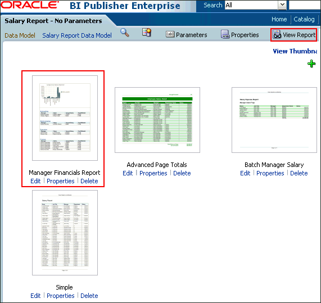The image size is (321, 303).
Task: Switch to View Thumbnails
Action: [x=295, y=51]
